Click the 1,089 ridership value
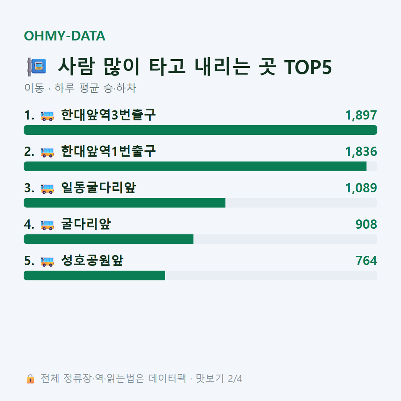 click(361, 188)
